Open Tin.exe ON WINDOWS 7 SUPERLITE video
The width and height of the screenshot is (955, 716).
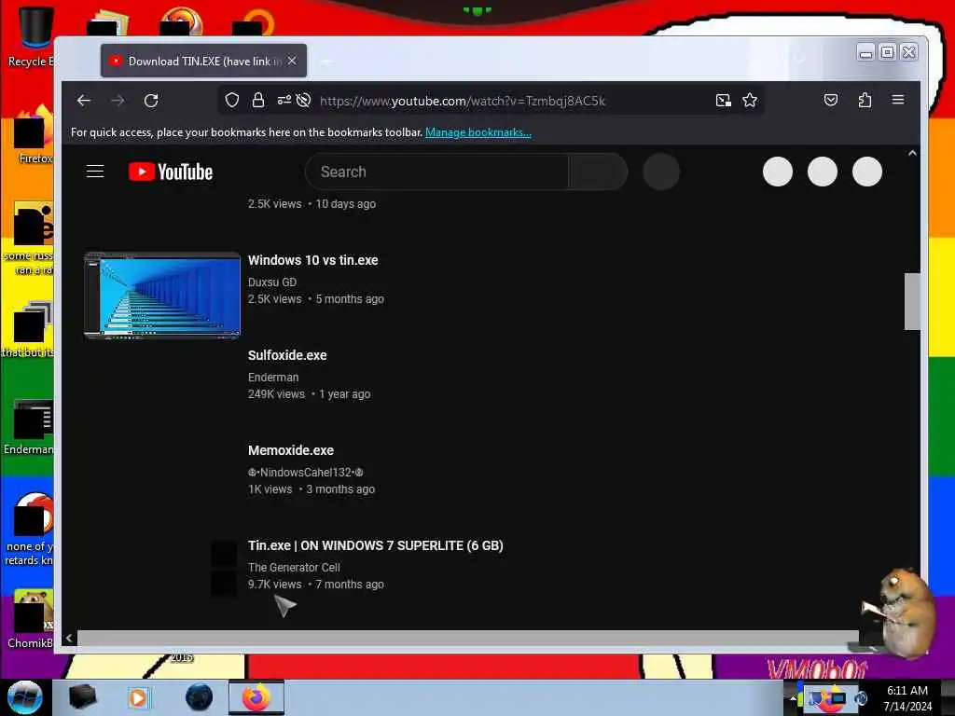pyautogui.click(x=376, y=545)
